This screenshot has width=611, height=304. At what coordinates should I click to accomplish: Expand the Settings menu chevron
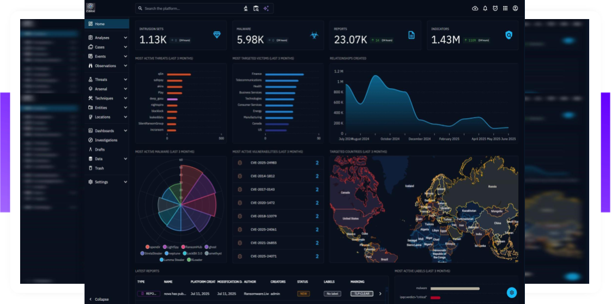click(125, 182)
